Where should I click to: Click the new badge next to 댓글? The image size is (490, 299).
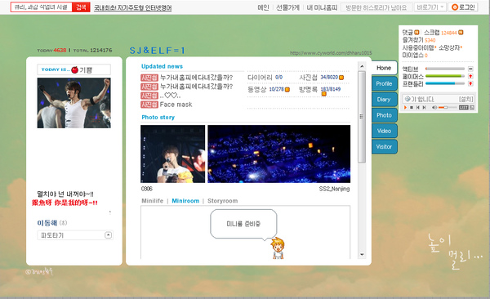click(416, 32)
